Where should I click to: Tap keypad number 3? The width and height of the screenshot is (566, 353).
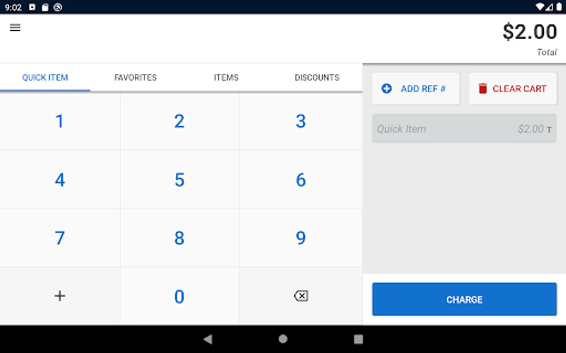(x=301, y=121)
